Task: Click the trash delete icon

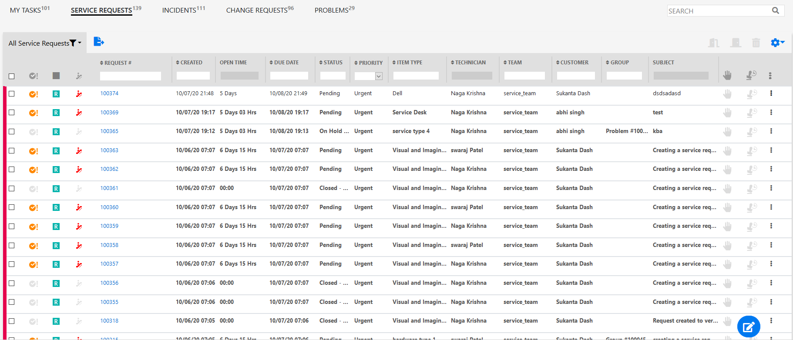Action: tap(756, 43)
